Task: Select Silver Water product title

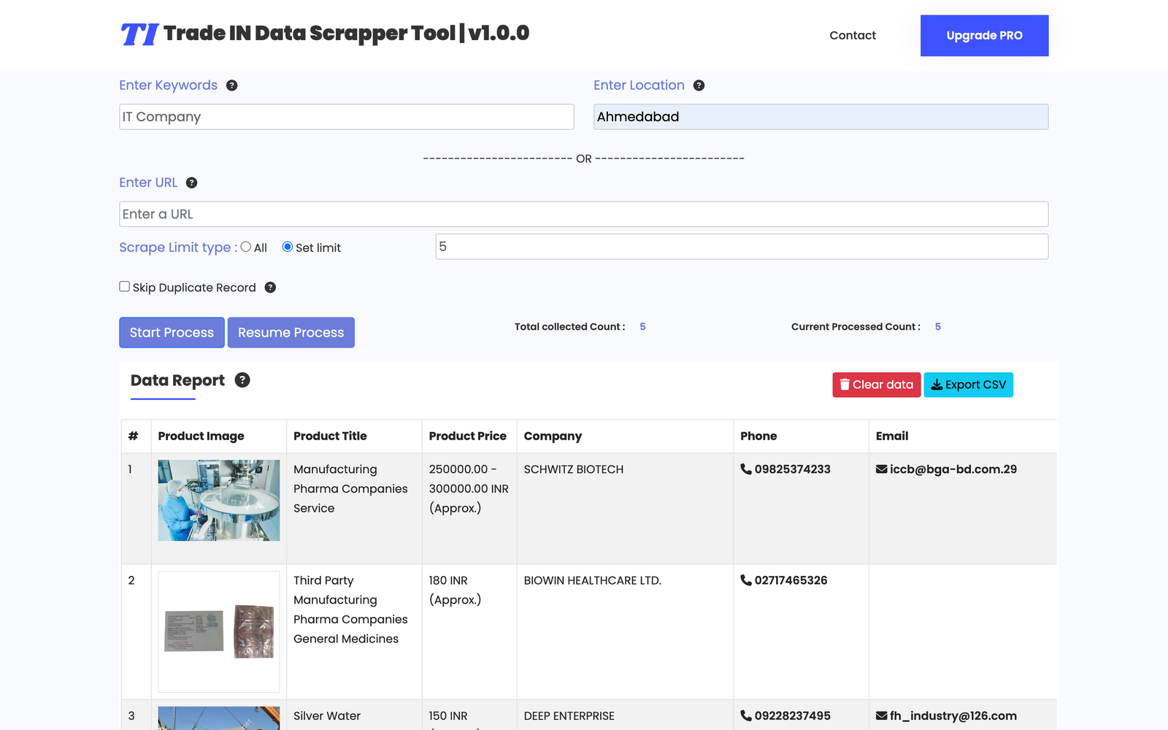Action: 327,716
